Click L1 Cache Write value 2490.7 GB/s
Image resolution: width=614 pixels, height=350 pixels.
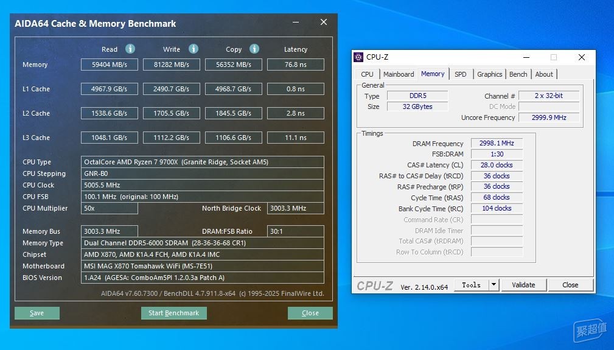pos(172,89)
